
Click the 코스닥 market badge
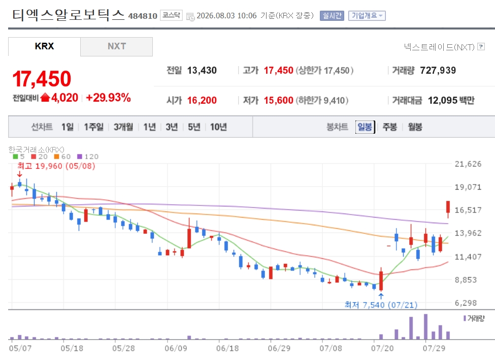(171, 15)
